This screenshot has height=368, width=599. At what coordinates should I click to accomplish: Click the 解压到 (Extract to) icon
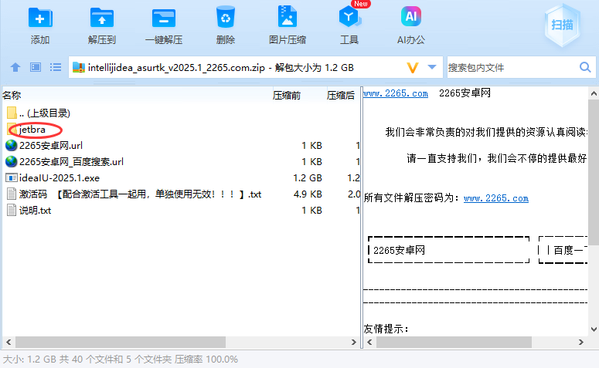pyautogui.click(x=101, y=18)
